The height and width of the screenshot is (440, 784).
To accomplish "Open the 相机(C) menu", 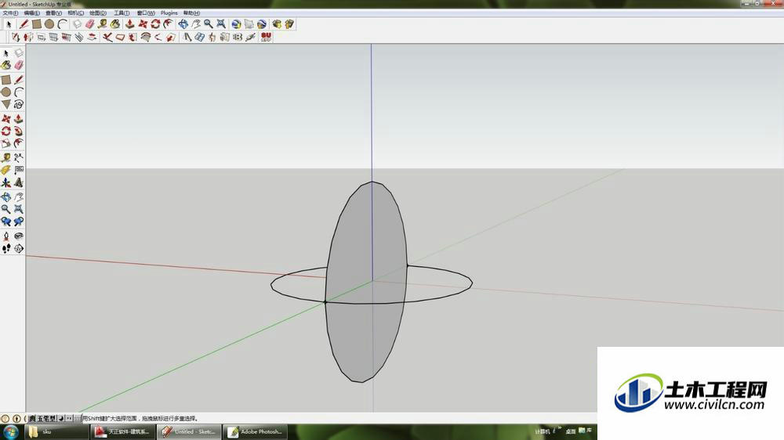I will point(75,13).
